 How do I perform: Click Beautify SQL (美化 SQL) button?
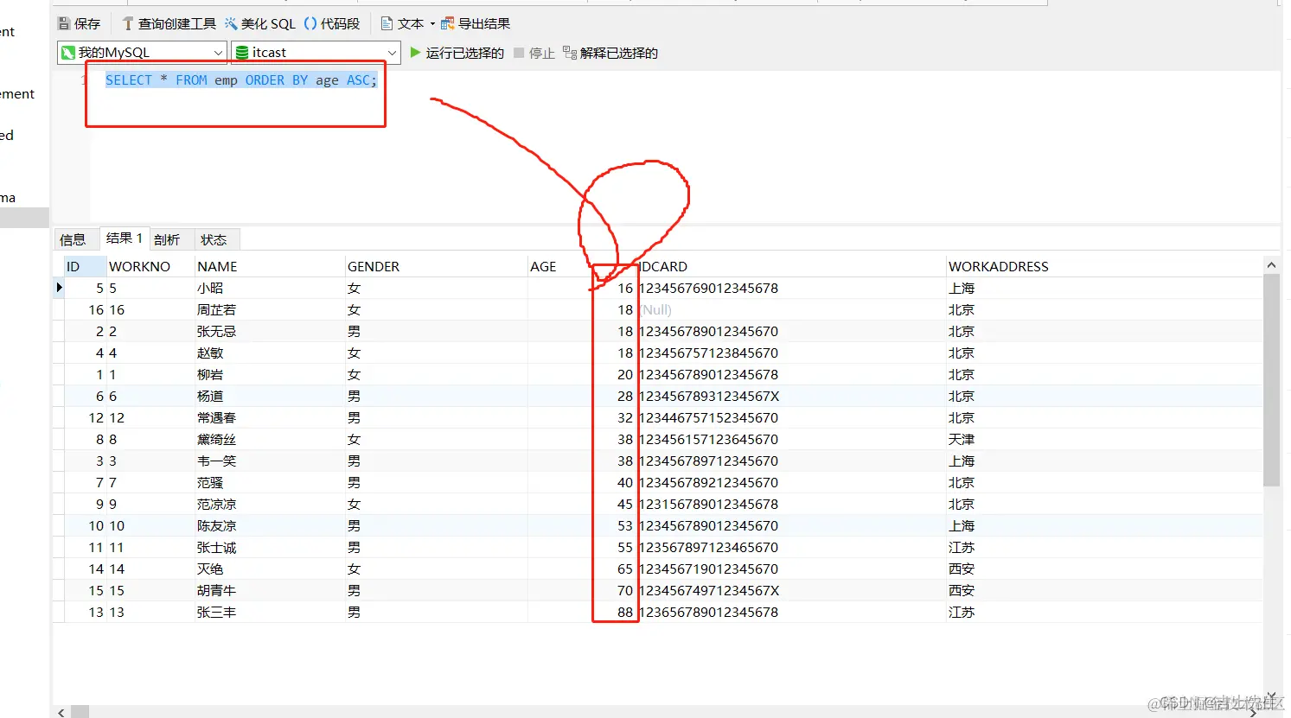(259, 23)
